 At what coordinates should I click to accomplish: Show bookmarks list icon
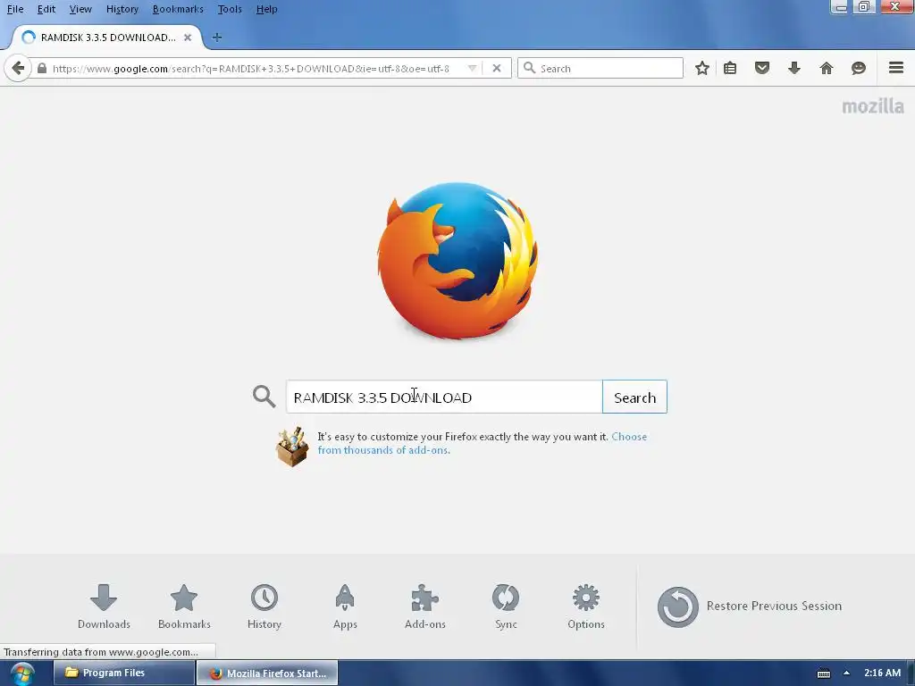730,68
